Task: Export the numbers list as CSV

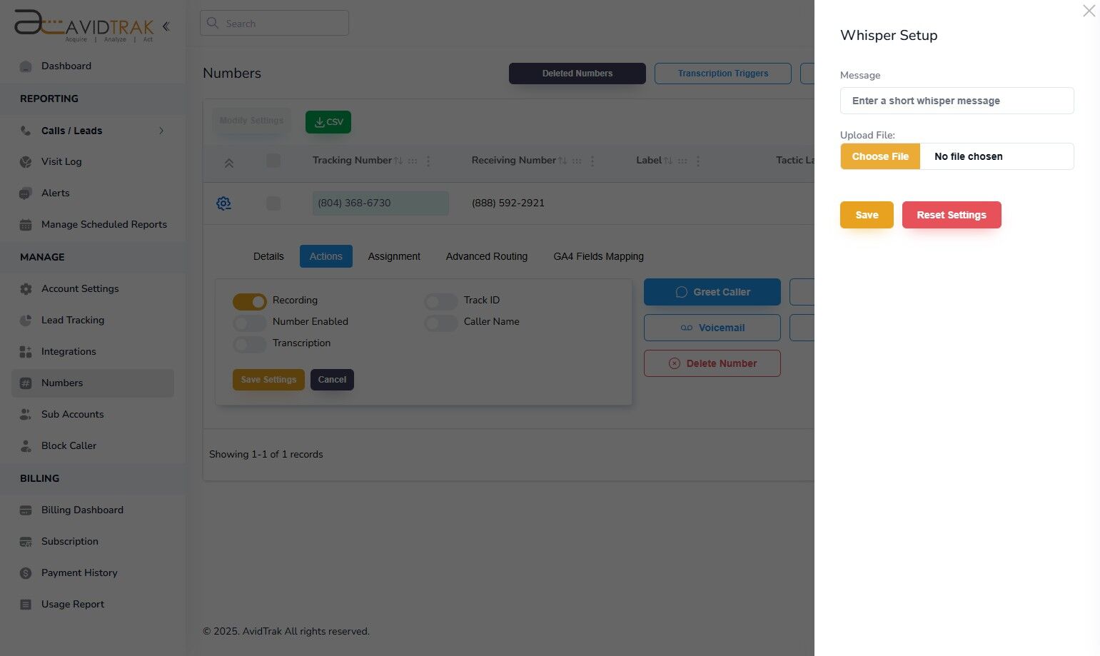Action: tap(328, 121)
